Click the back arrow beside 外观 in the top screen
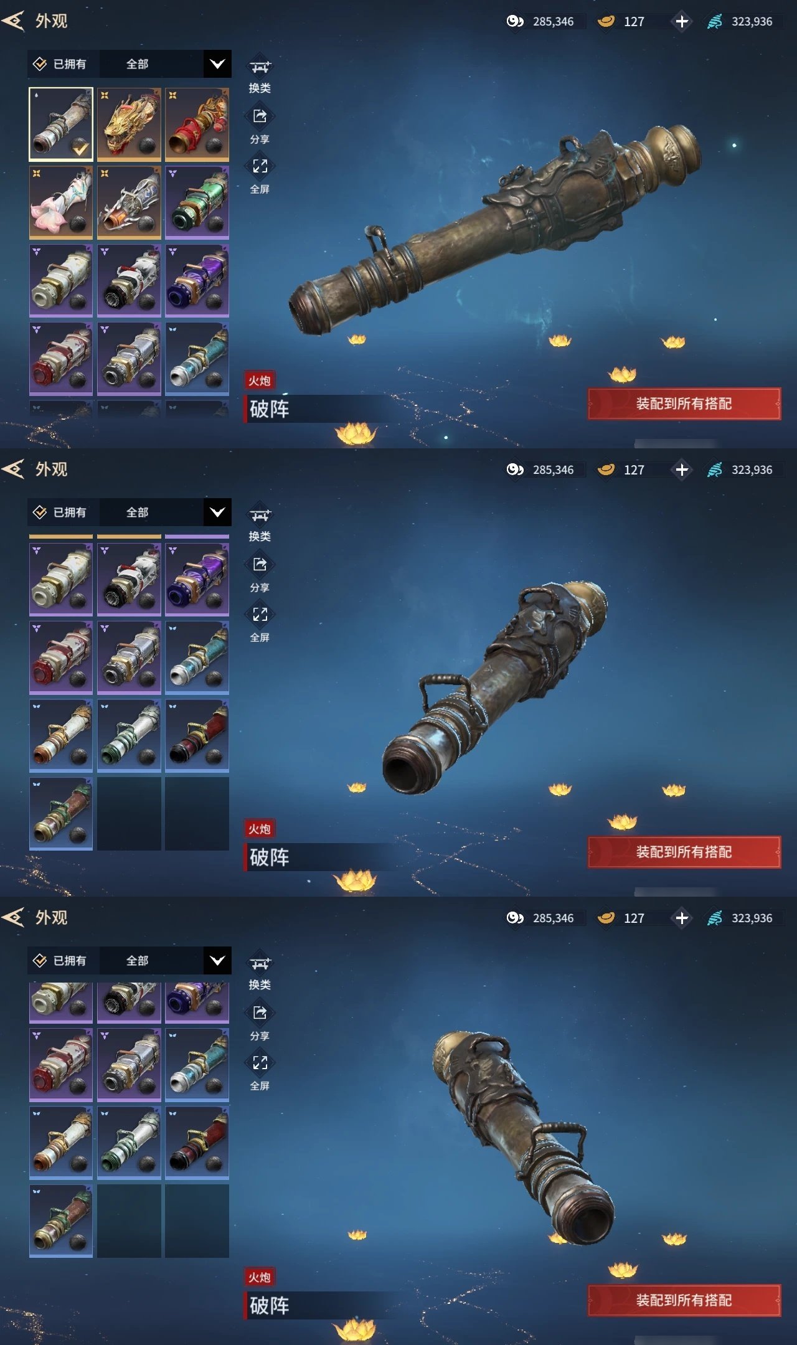The width and height of the screenshot is (797, 1345). pos(13,21)
